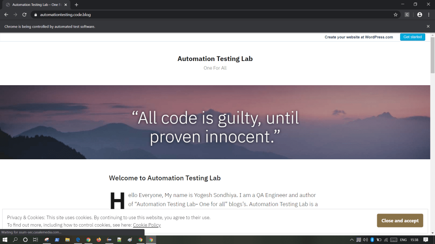Open a new tab with the plus icon

(x=76, y=5)
